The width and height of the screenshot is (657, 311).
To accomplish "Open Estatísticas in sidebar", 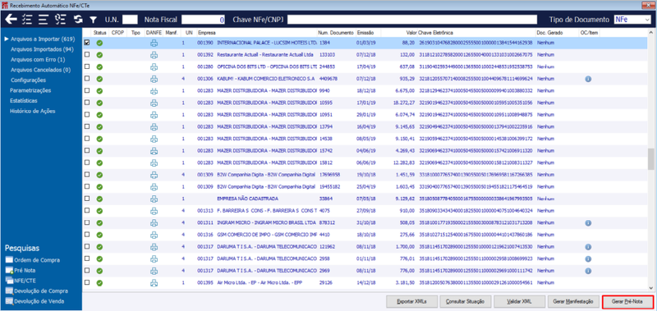I will pos(24,101).
